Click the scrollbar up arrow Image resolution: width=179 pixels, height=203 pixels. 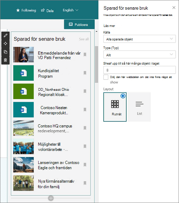click(x=96, y=31)
